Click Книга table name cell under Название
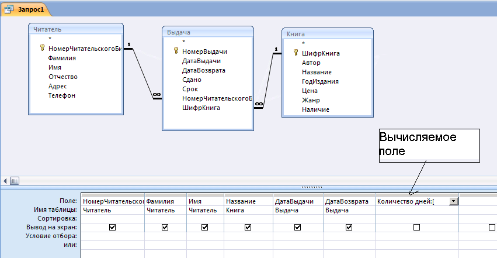The height and width of the screenshot is (258, 497). (249, 210)
